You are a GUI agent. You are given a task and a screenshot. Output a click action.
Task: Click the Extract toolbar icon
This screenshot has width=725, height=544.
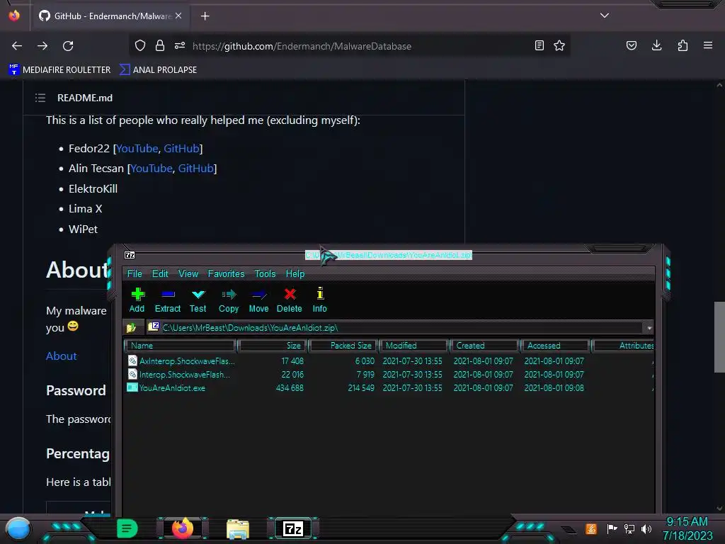(167, 300)
